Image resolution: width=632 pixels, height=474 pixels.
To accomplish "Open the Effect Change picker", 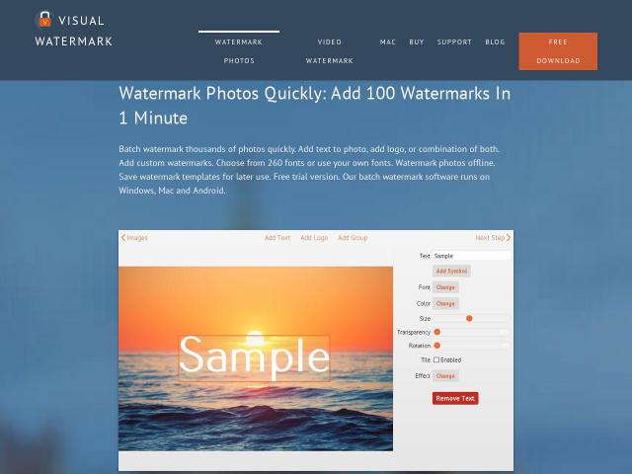I will click(x=445, y=375).
